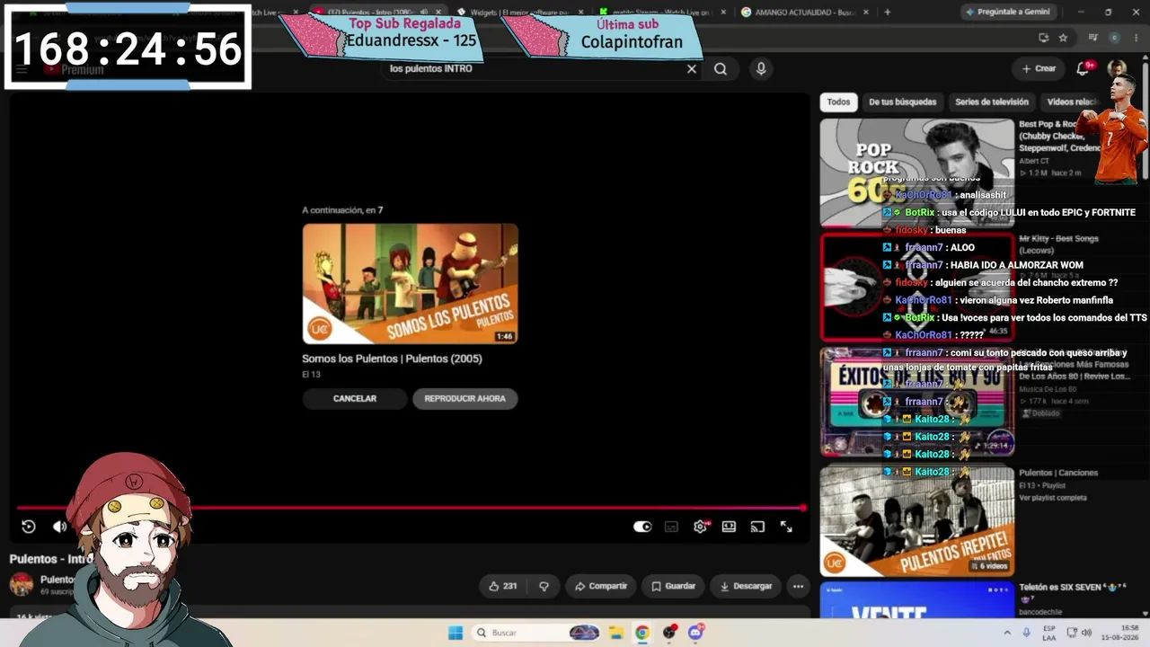The width and height of the screenshot is (1150, 647).
Task: Close the AMANGO ACTUALIDAD browser tab
Action: [x=865, y=13]
